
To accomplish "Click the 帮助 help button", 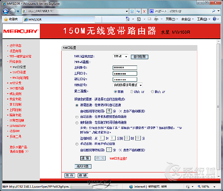I will click(83, 175).
